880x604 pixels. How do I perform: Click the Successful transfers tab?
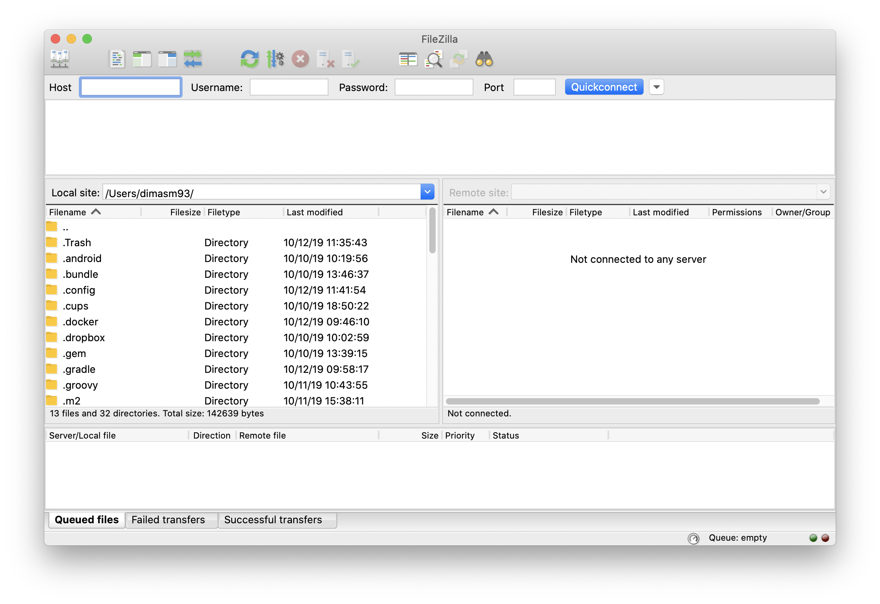[272, 519]
